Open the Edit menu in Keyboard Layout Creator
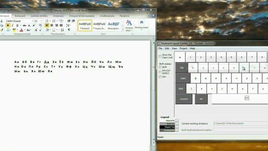 167,49
